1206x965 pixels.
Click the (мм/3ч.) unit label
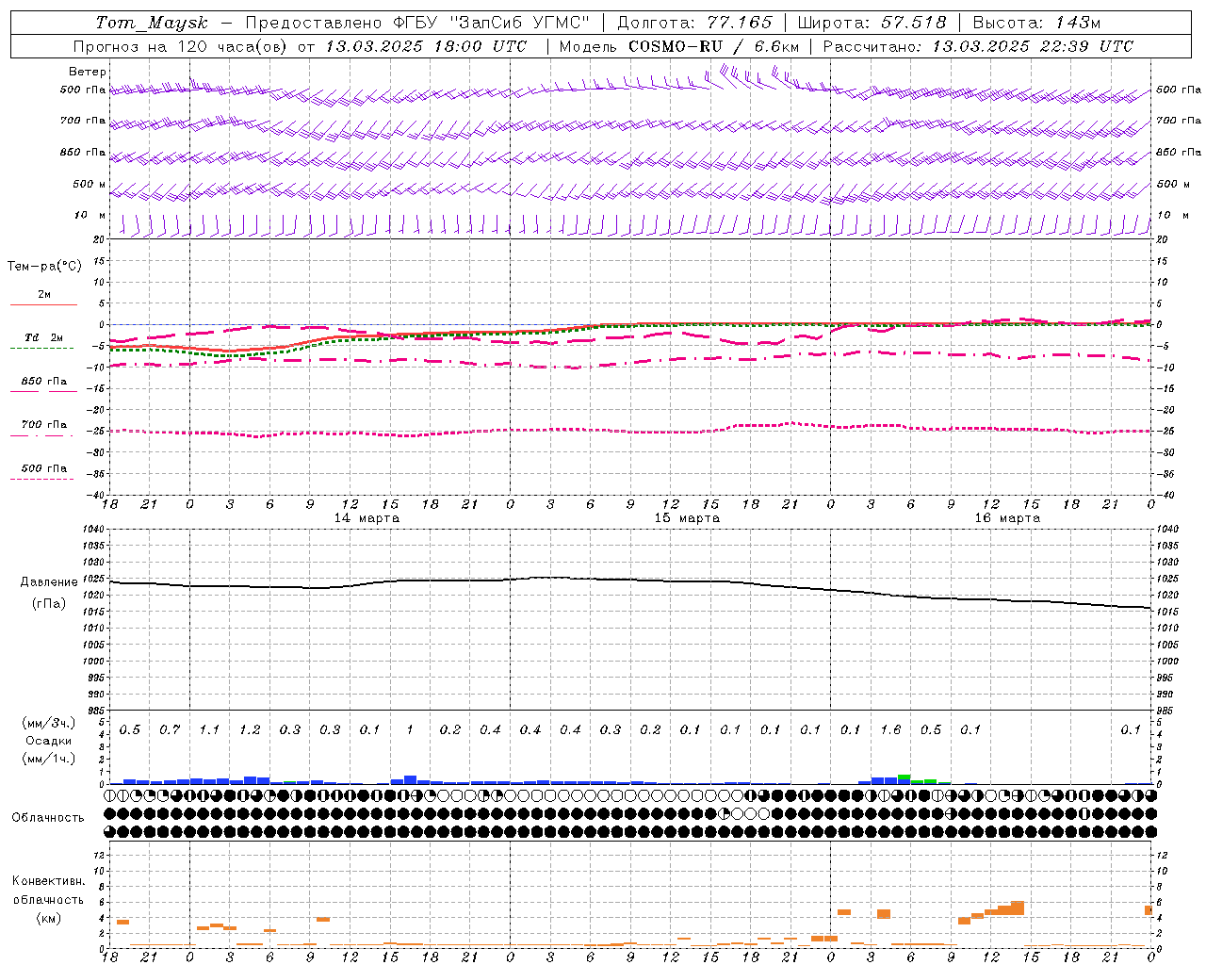pyautogui.click(x=49, y=723)
